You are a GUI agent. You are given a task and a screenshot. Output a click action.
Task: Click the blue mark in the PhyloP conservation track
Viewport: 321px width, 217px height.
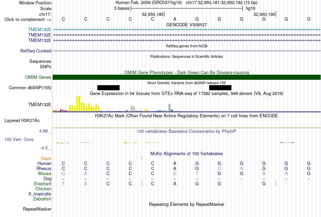[x=287, y=143]
